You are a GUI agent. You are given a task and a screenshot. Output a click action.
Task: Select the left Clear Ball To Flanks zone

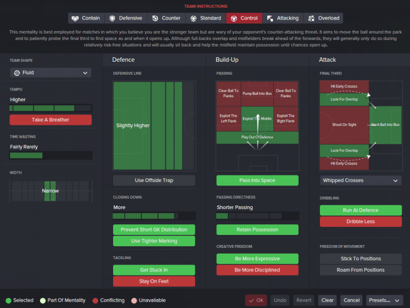(x=229, y=93)
